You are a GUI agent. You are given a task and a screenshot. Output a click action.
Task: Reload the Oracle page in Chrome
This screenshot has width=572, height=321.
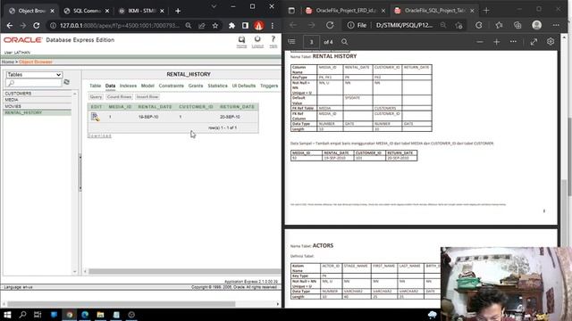coord(37,26)
